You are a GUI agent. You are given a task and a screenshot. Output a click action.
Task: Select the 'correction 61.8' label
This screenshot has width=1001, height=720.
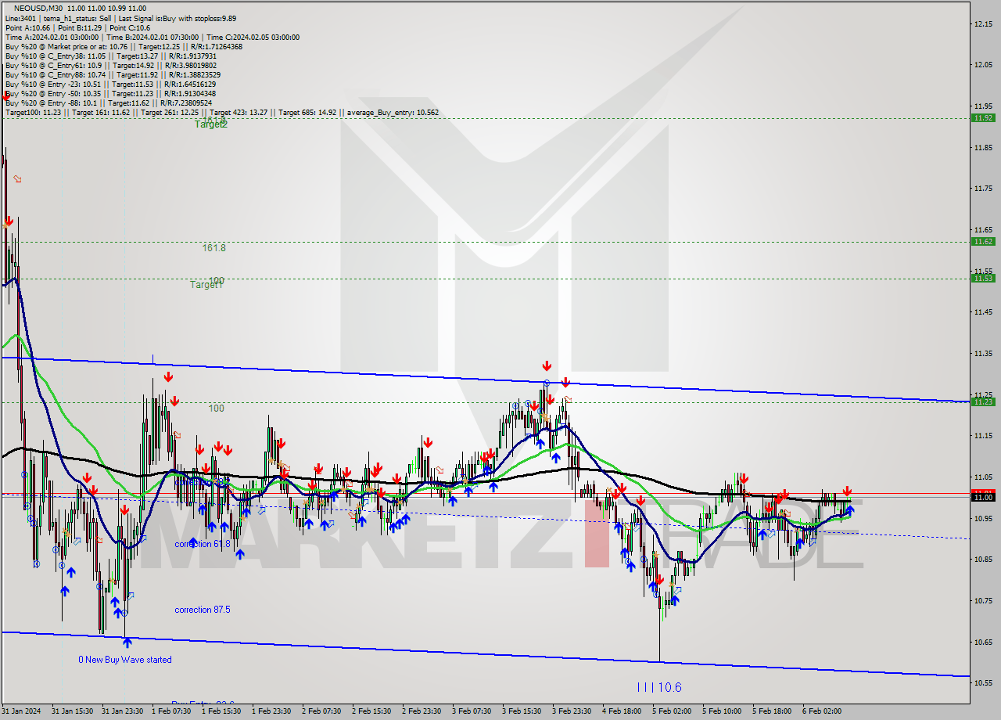pyautogui.click(x=203, y=544)
